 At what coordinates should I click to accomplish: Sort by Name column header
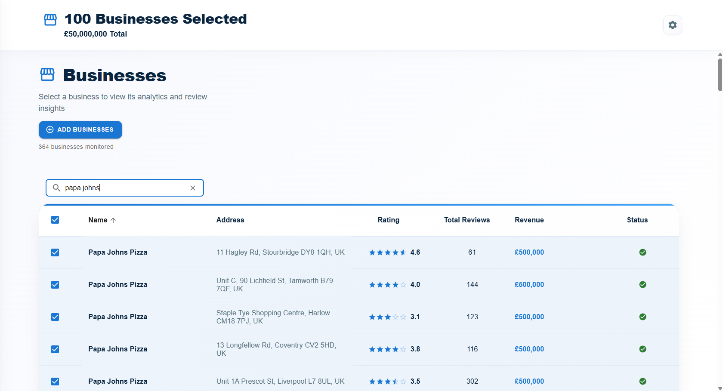[98, 220]
